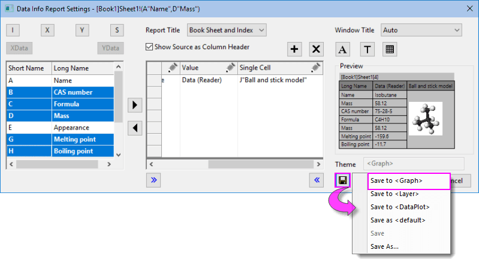Click the partially hidden Cancel button

click(460, 180)
